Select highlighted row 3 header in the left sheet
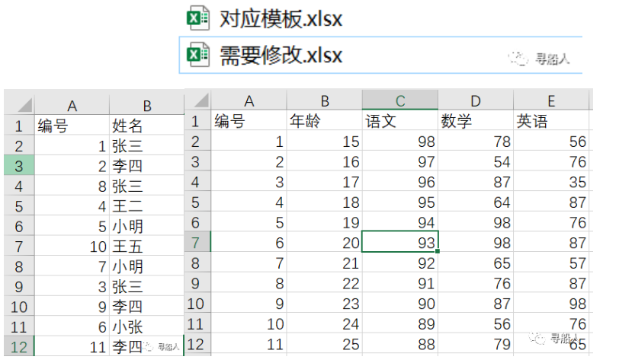This screenshot has height=363, width=619. tap(19, 166)
